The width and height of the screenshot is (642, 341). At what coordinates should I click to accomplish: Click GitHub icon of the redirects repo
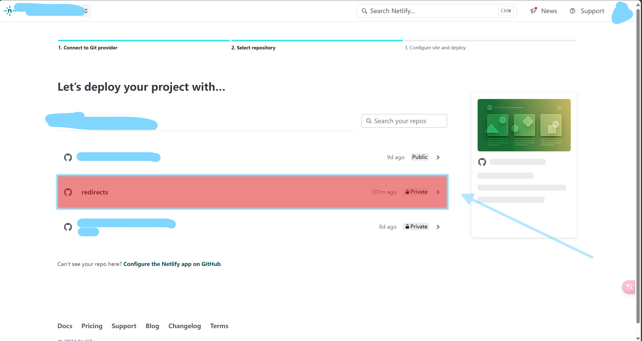click(68, 192)
